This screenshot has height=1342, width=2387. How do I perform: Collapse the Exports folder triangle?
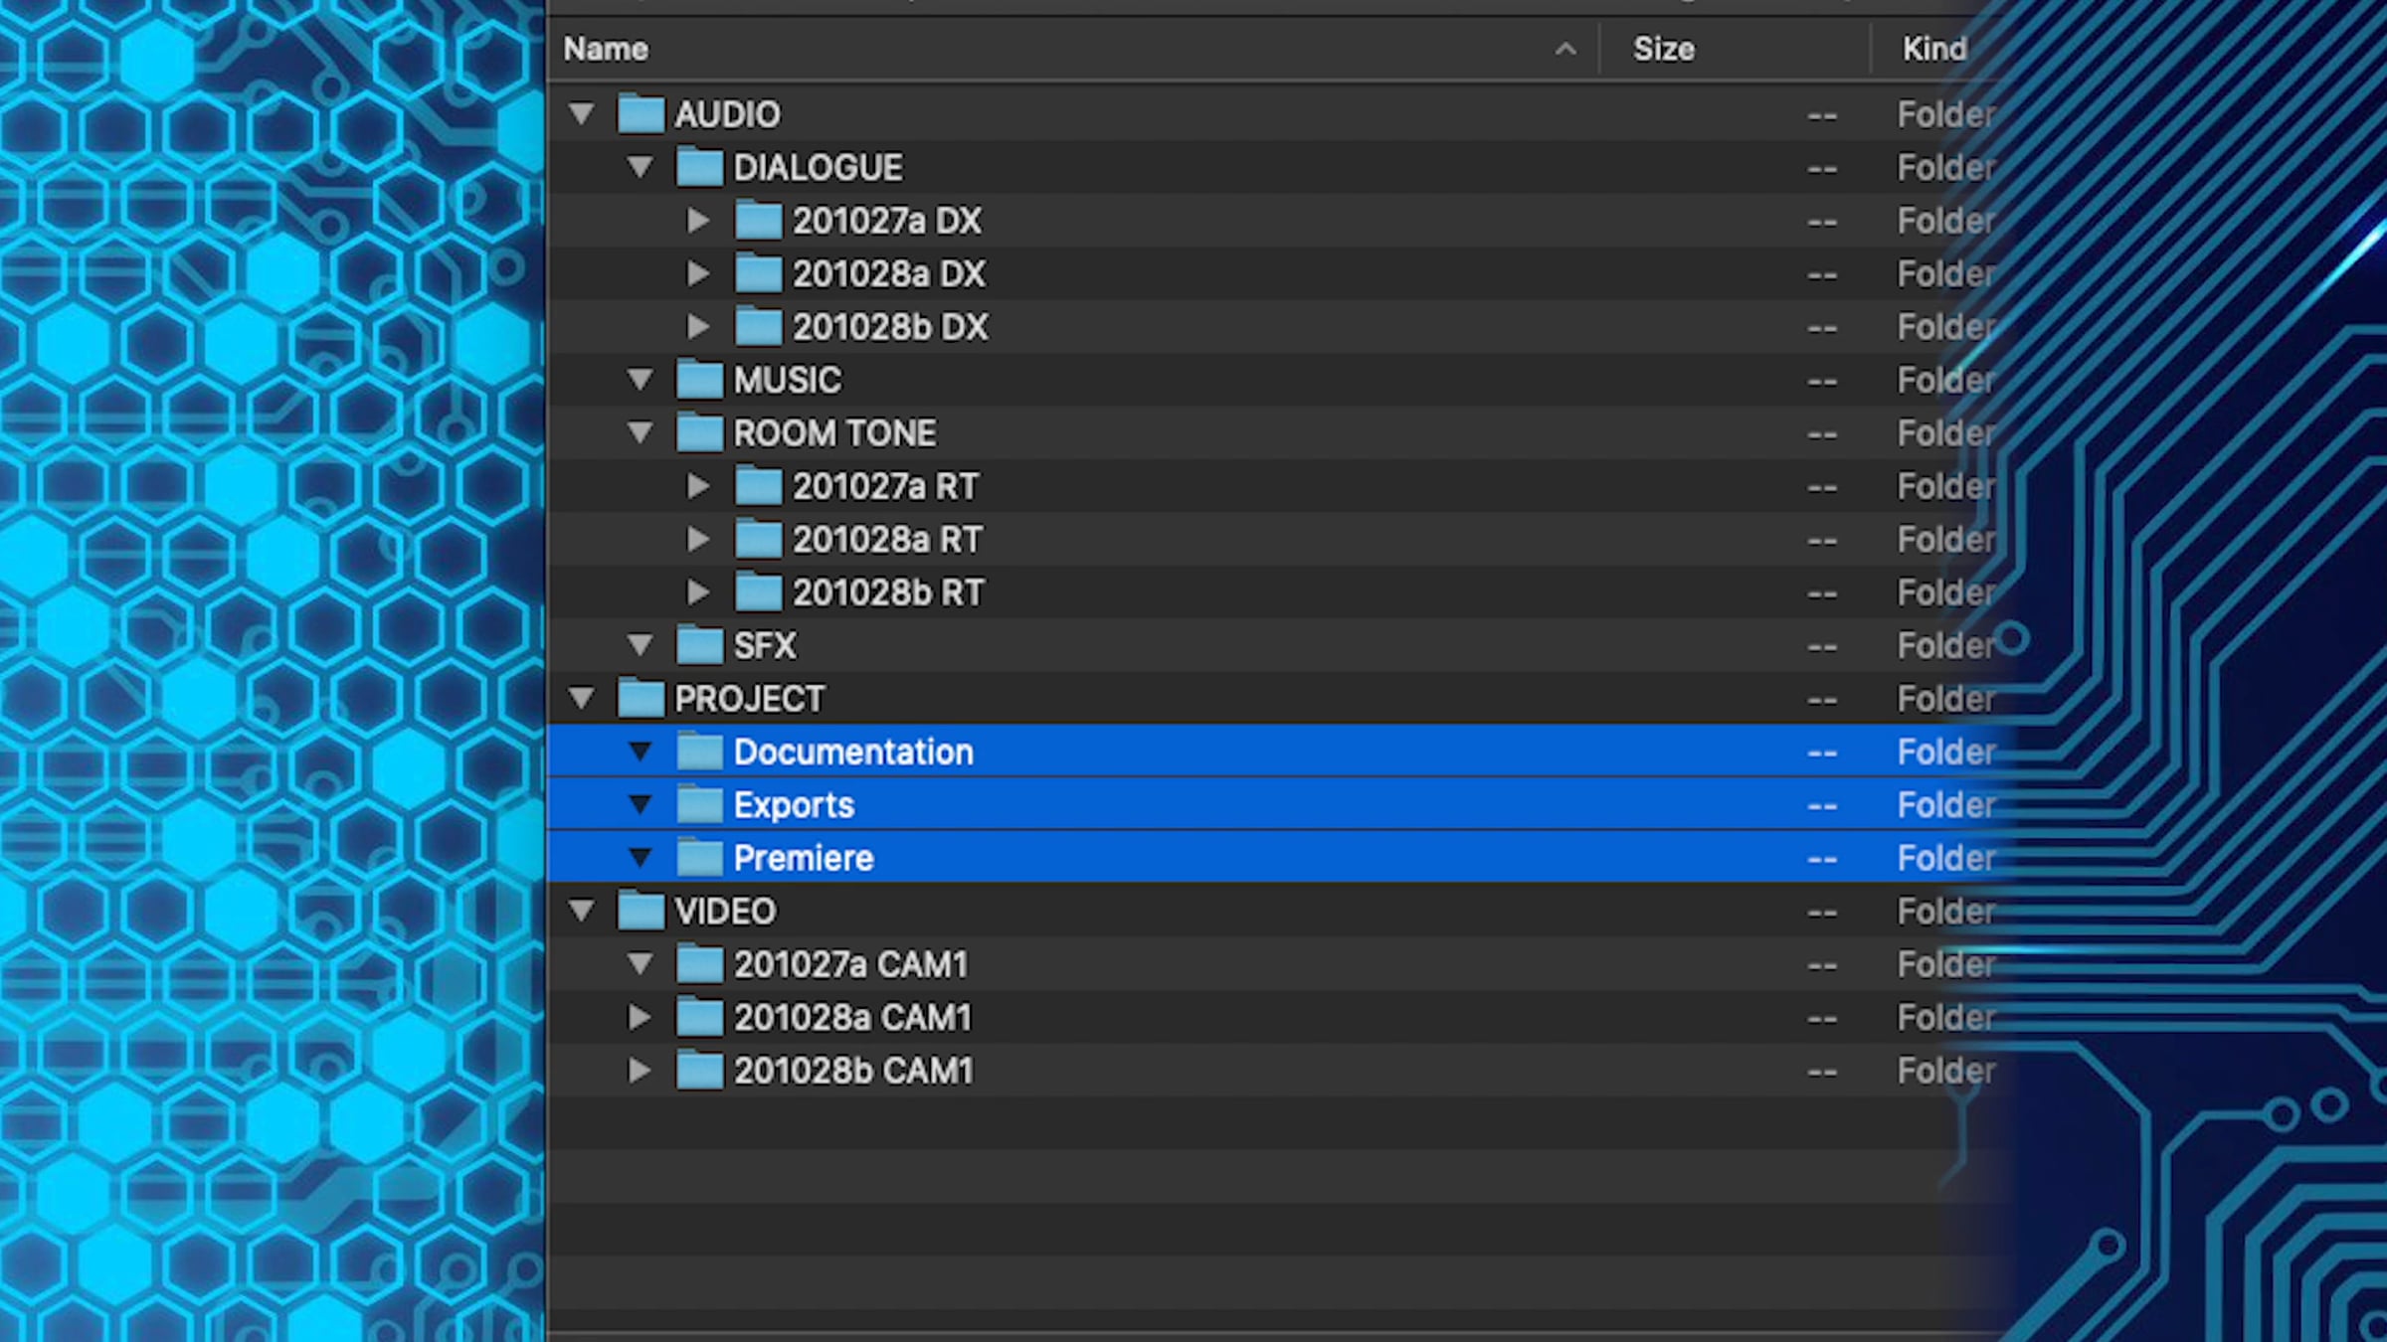(x=641, y=804)
